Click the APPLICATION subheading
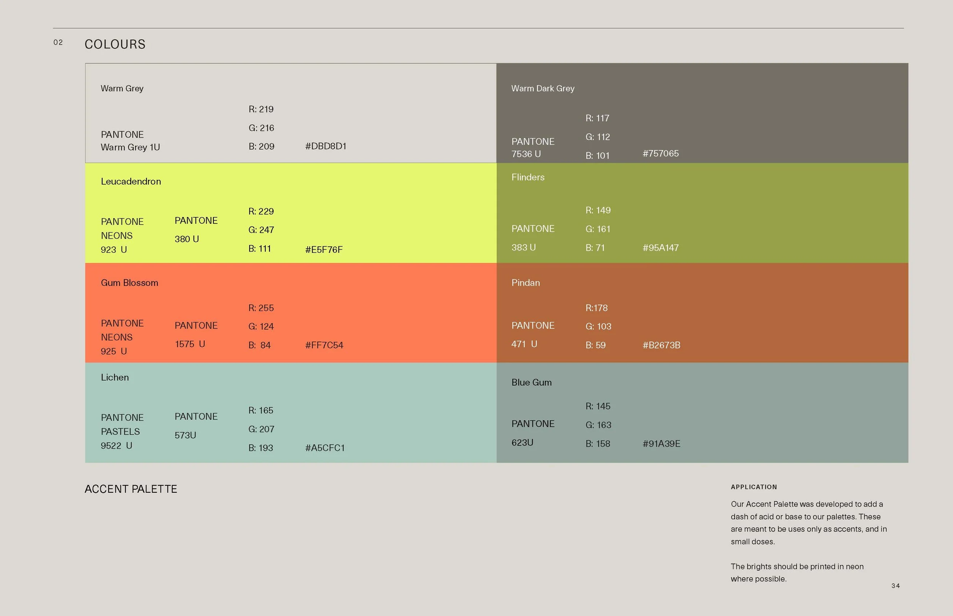This screenshot has height=616, width=953. tap(754, 487)
